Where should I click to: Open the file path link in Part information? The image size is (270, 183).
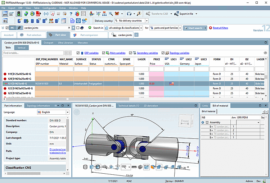58,151
